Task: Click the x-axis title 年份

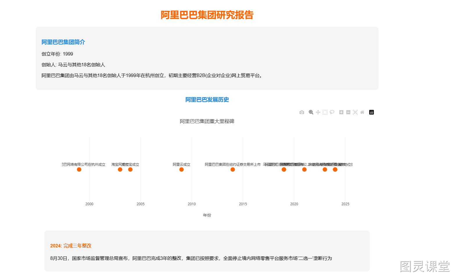Action: click(207, 215)
